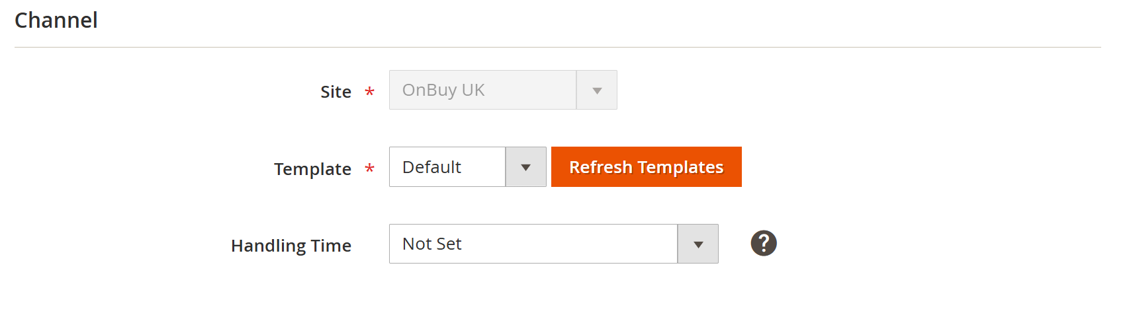Show the tooltip for Handling Time
1125x321 pixels.
(x=763, y=243)
